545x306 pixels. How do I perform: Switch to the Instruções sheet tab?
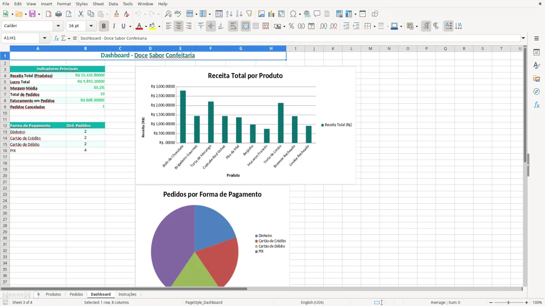(127, 294)
